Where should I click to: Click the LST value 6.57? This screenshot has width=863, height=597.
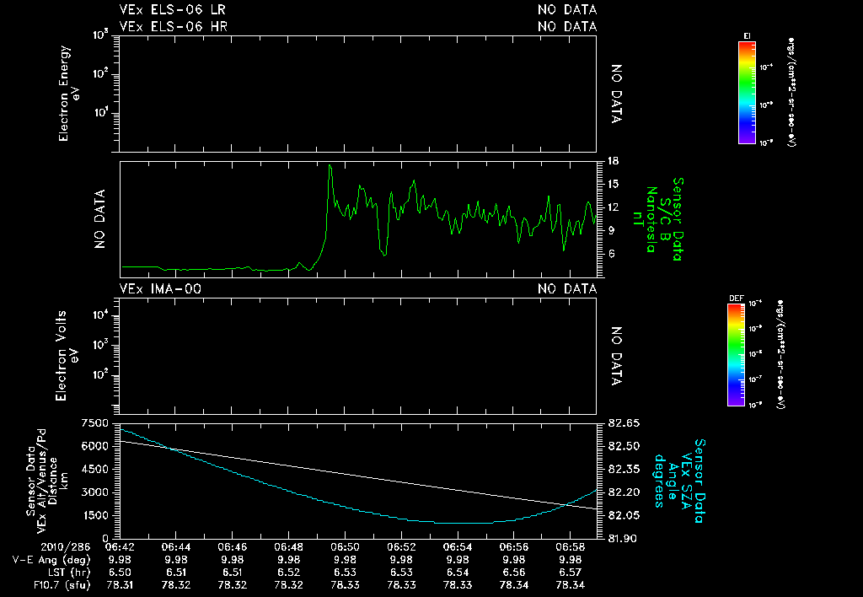point(571,573)
